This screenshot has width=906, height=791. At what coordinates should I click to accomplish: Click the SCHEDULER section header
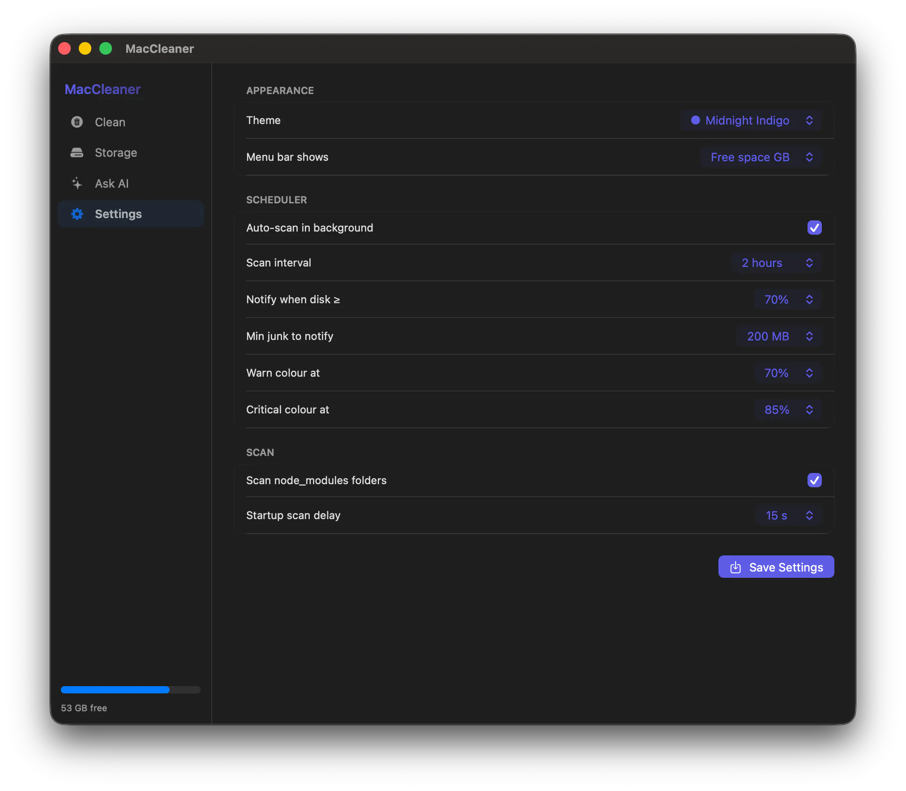click(x=276, y=200)
